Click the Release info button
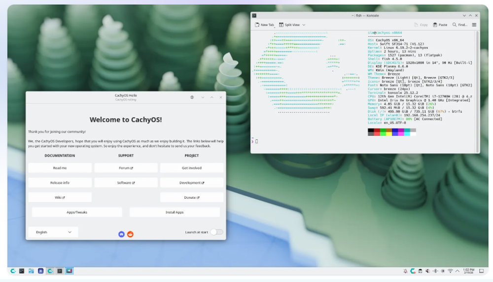Viewport: 493px width, 282px height. point(60,183)
